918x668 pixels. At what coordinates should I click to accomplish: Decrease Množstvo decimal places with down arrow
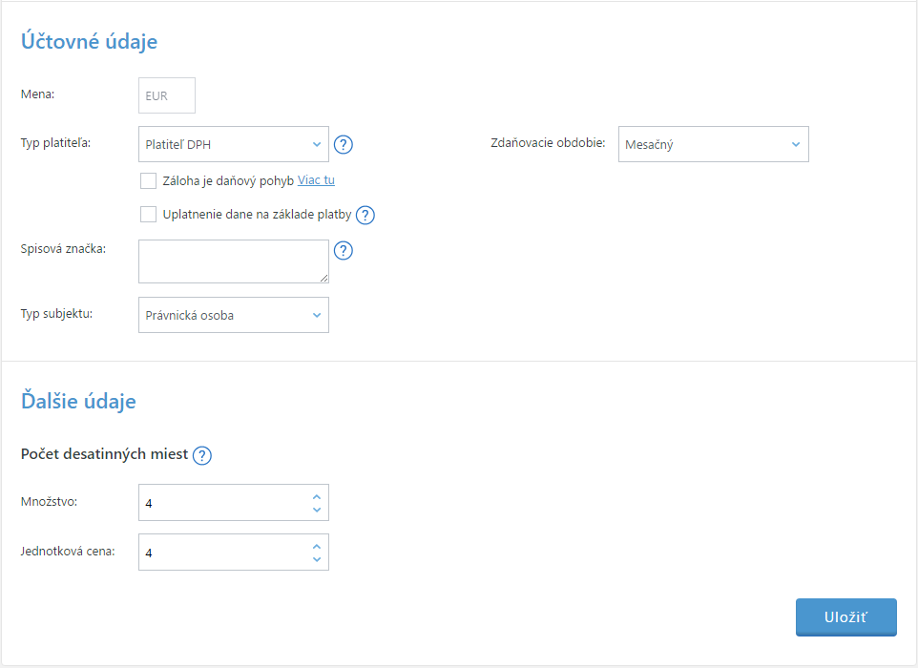[317, 510]
